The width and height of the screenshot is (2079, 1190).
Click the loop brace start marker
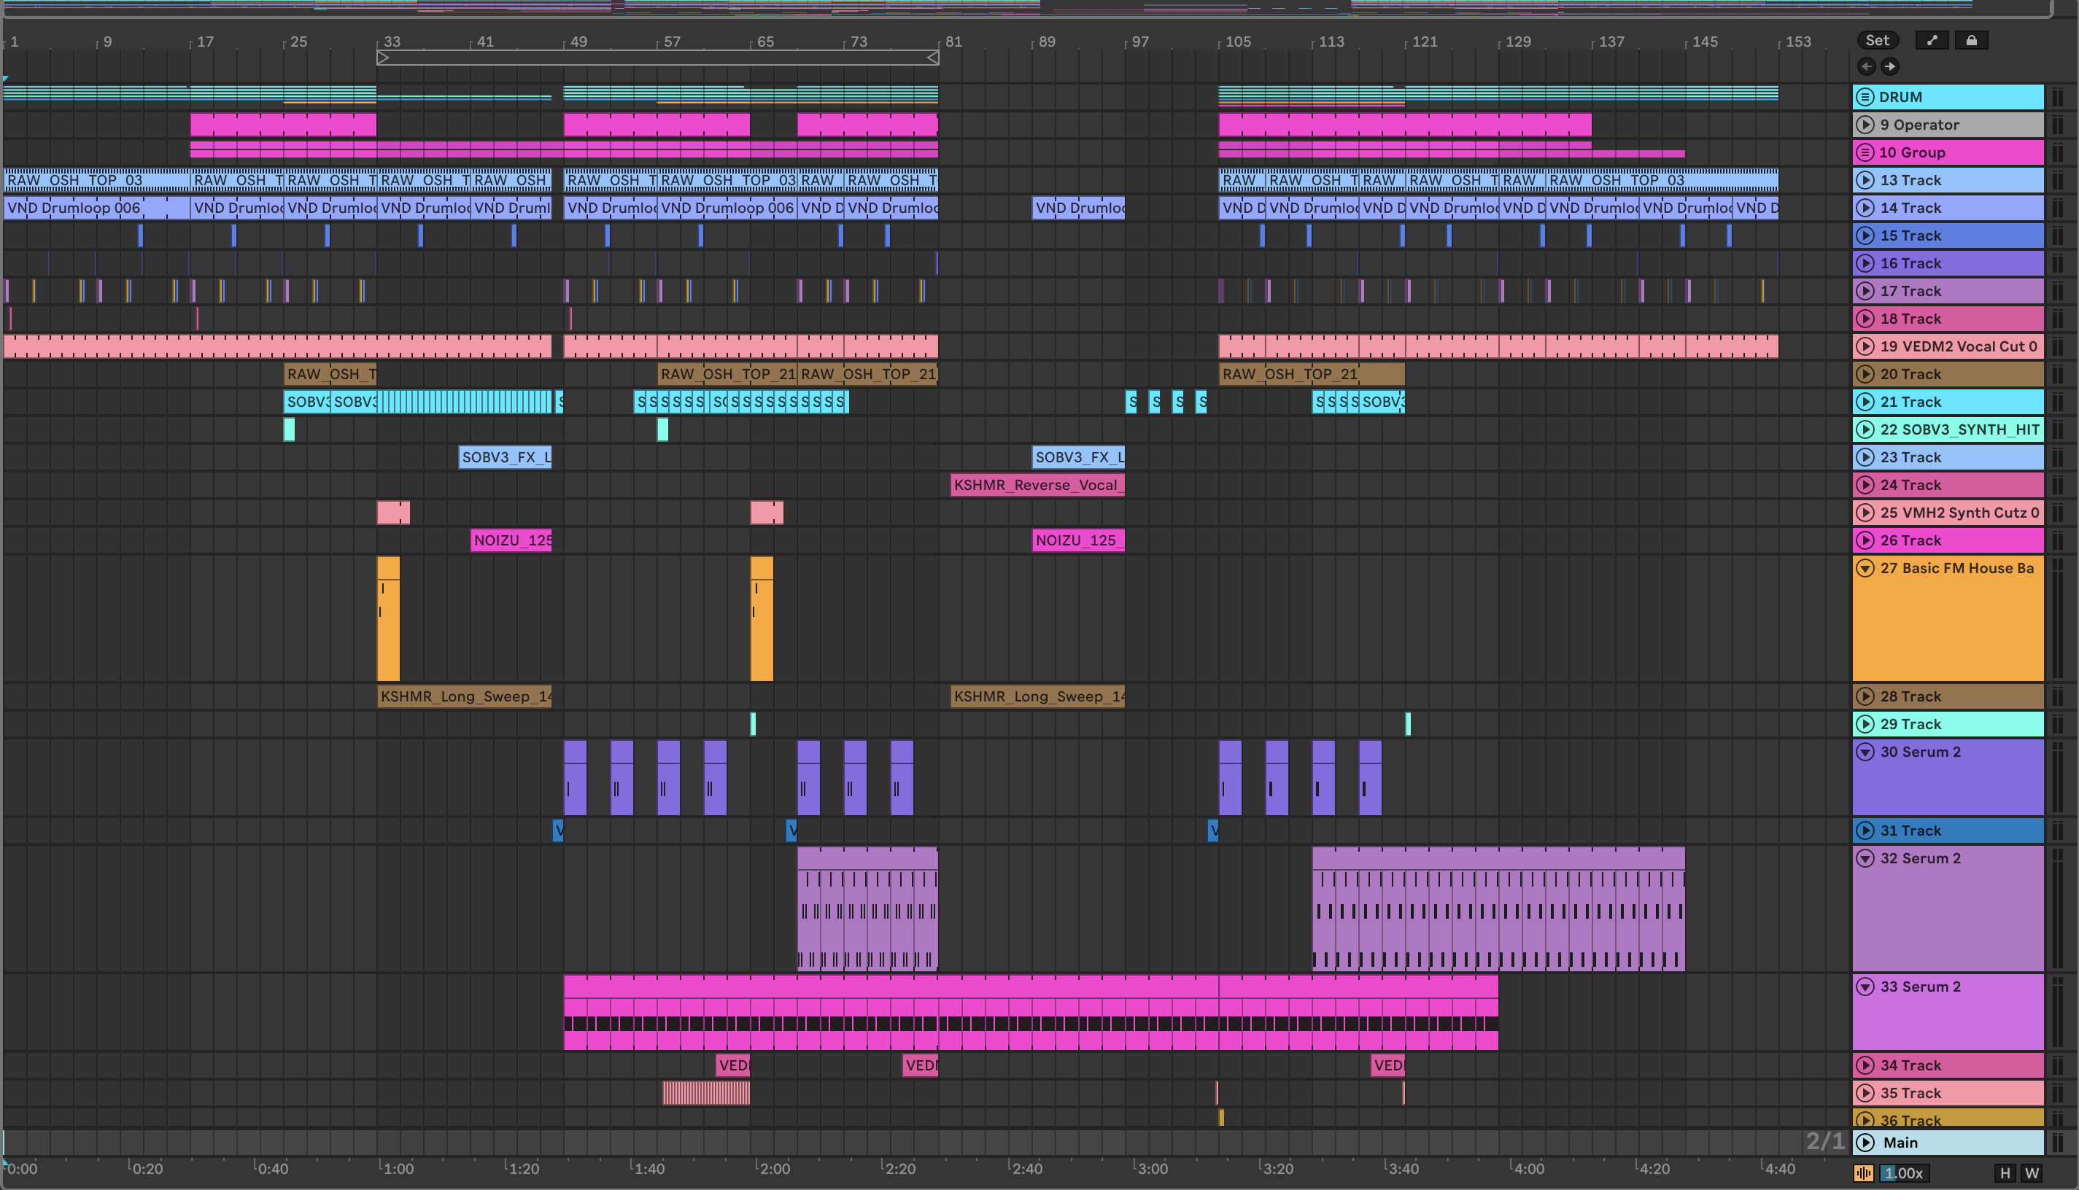(382, 58)
